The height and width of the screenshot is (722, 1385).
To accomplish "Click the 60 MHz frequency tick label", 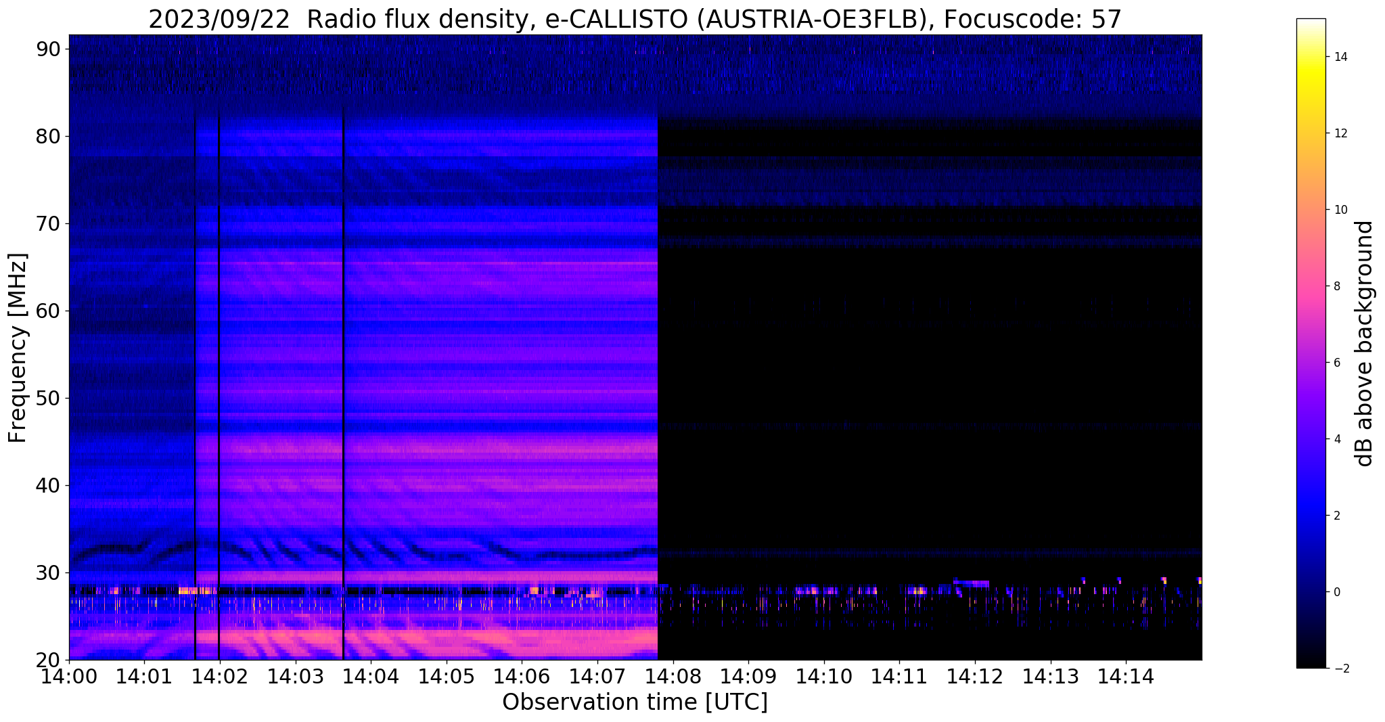I will click(x=48, y=311).
